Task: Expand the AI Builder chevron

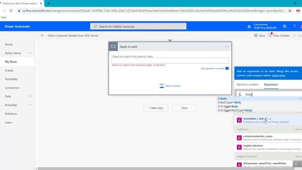Action: (x=30, y=105)
